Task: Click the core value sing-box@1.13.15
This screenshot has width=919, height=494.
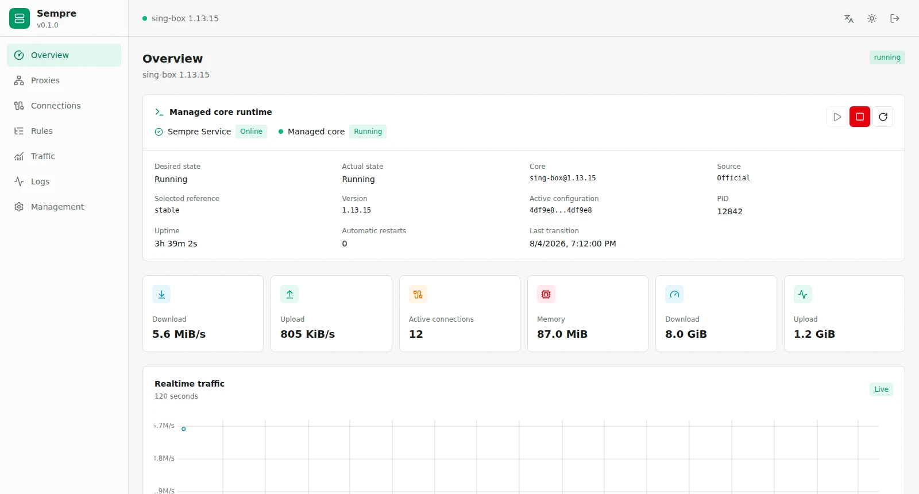Action: [x=563, y=178]
